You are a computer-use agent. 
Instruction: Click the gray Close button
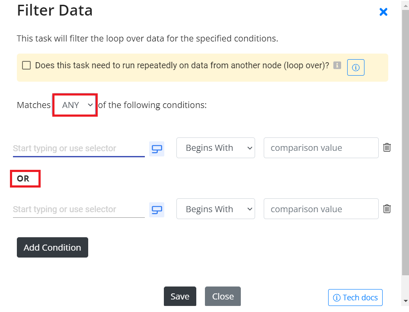(x=223, y=296)
